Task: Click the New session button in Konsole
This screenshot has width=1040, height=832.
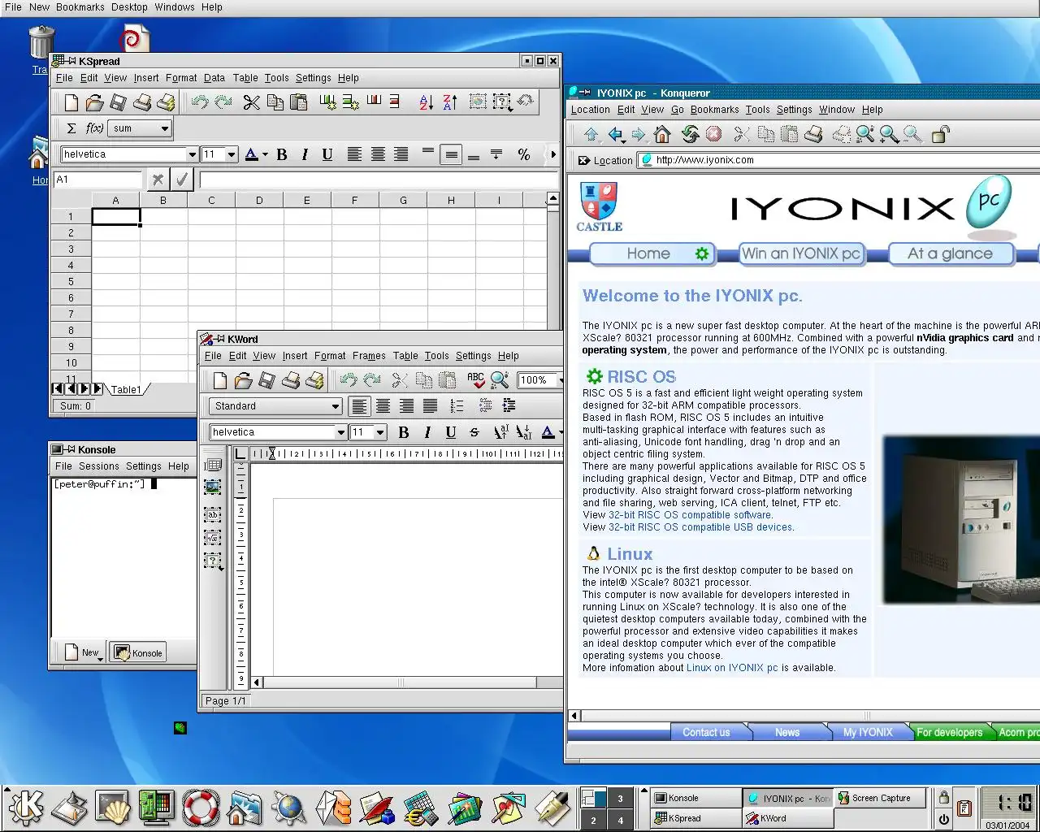Action: [x=82, y=652]
